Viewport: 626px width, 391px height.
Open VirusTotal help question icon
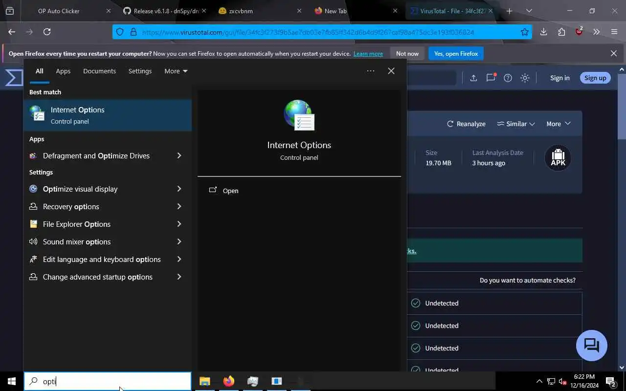(x=508, y=78)
